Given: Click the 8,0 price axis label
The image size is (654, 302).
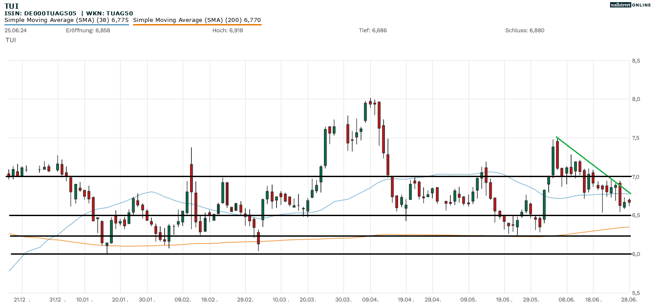Looking at the screenshot, I should pos(636,99).
